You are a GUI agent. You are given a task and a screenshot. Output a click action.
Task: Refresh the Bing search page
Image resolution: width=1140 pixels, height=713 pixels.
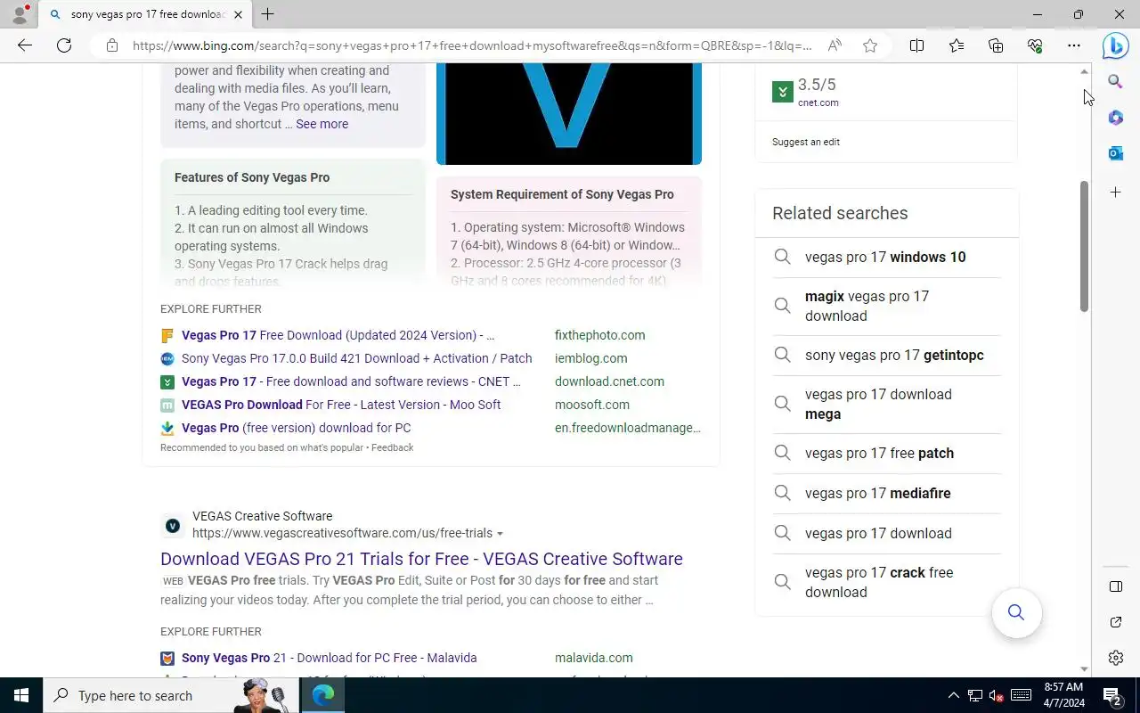64,45
